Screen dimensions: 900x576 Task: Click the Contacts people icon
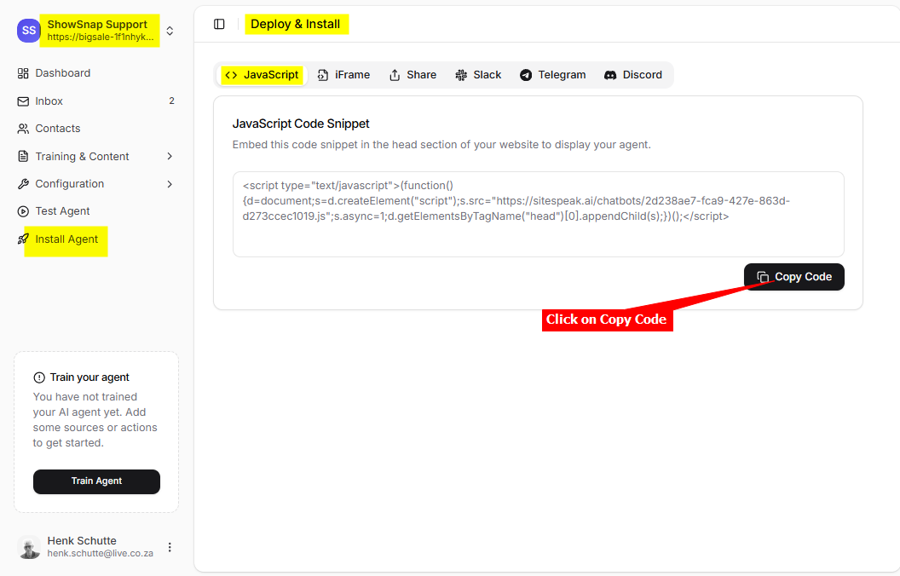(23, 129)
